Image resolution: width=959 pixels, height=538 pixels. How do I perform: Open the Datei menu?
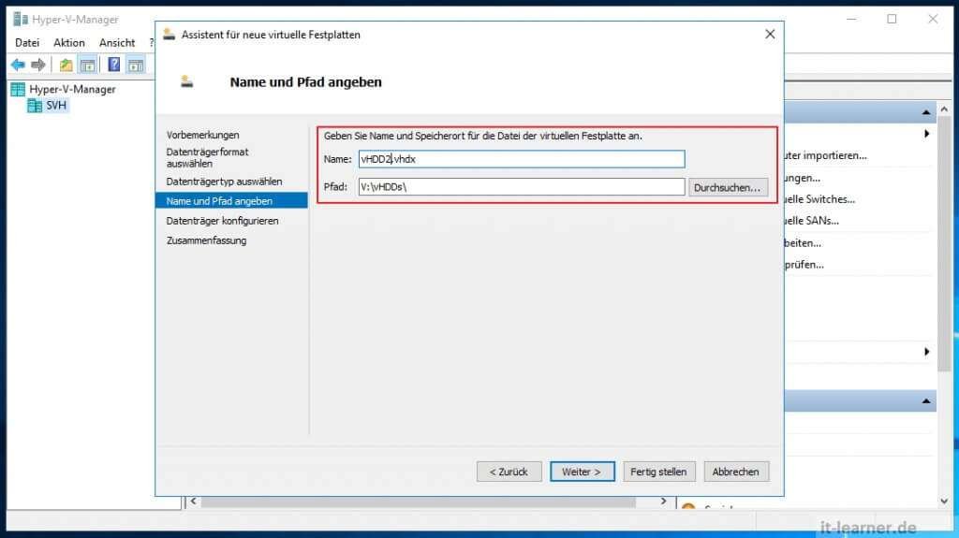coord(27,43)
